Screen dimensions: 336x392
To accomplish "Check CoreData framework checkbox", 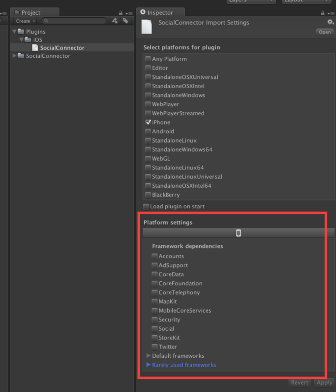I will tap(155, 274).
